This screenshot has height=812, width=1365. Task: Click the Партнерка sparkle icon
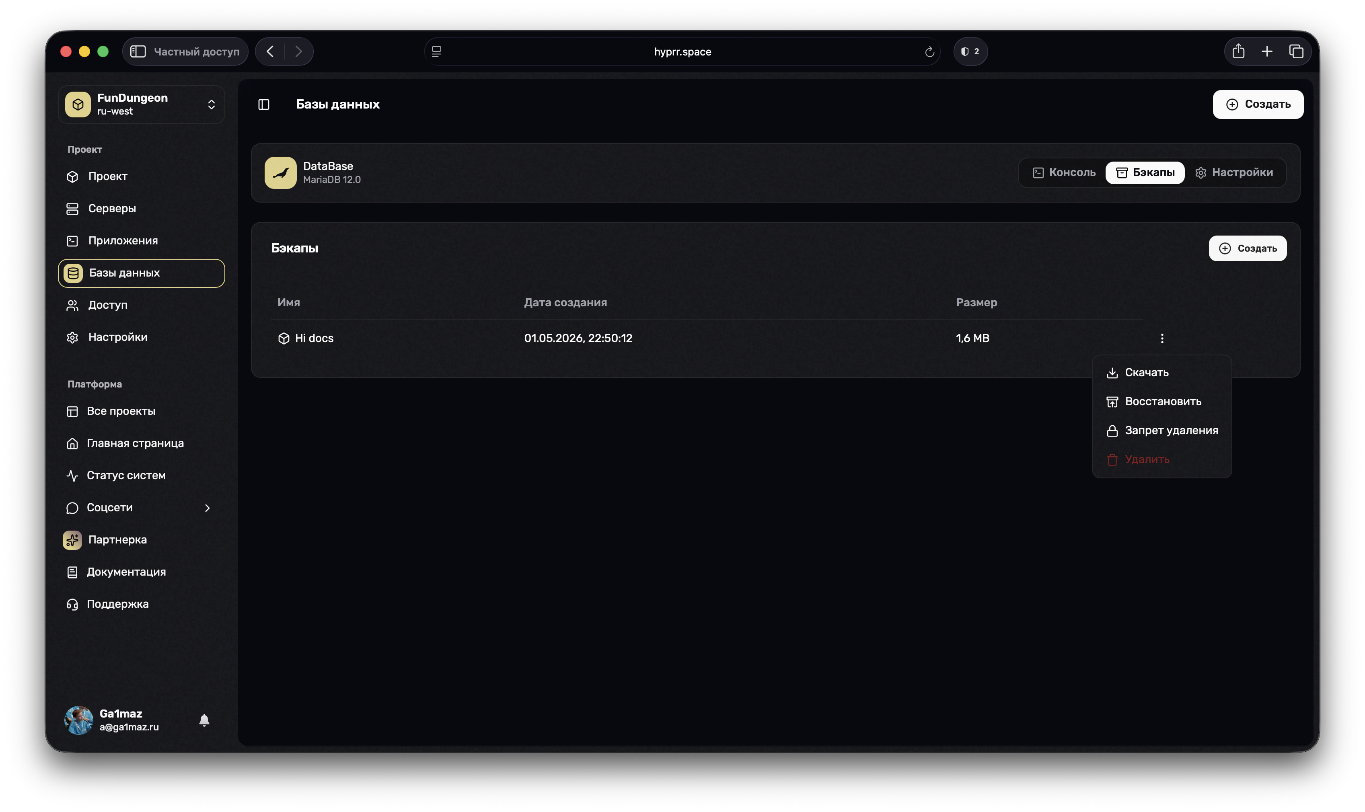tap(72, 539)
